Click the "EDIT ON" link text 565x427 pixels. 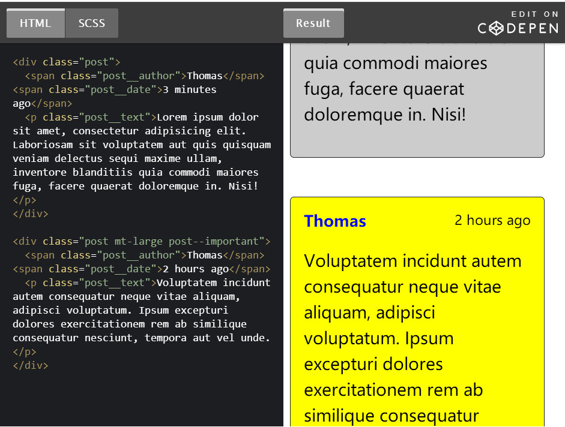pyautogui.click(x=535, y=14)
